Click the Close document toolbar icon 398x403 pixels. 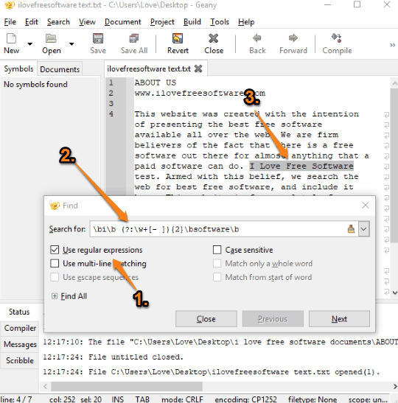point(214,38)
